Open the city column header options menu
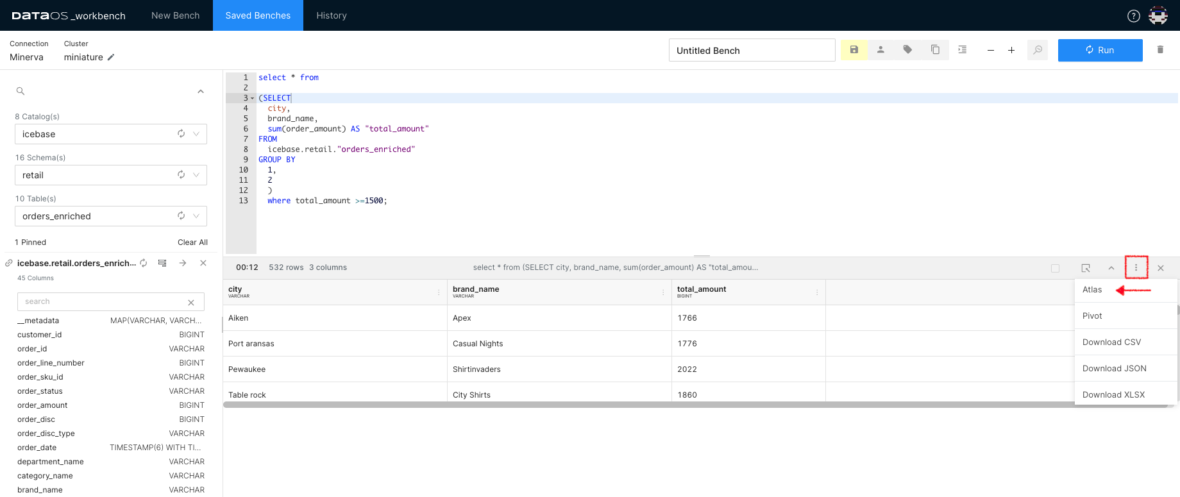 click(439, 292)
